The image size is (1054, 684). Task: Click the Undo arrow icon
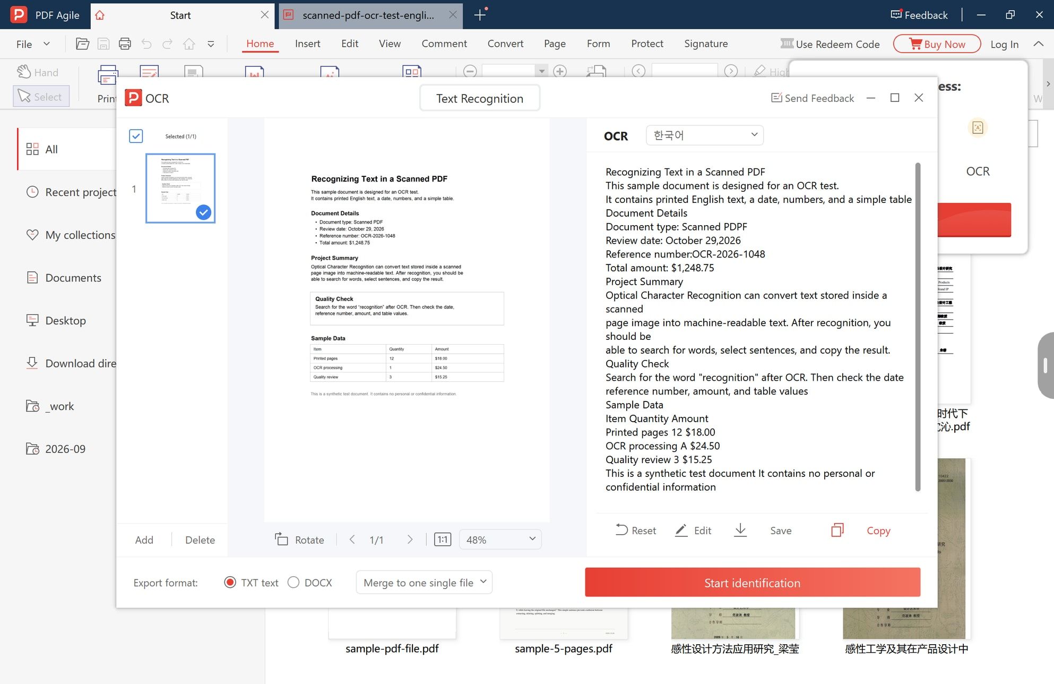pos(146,44)
